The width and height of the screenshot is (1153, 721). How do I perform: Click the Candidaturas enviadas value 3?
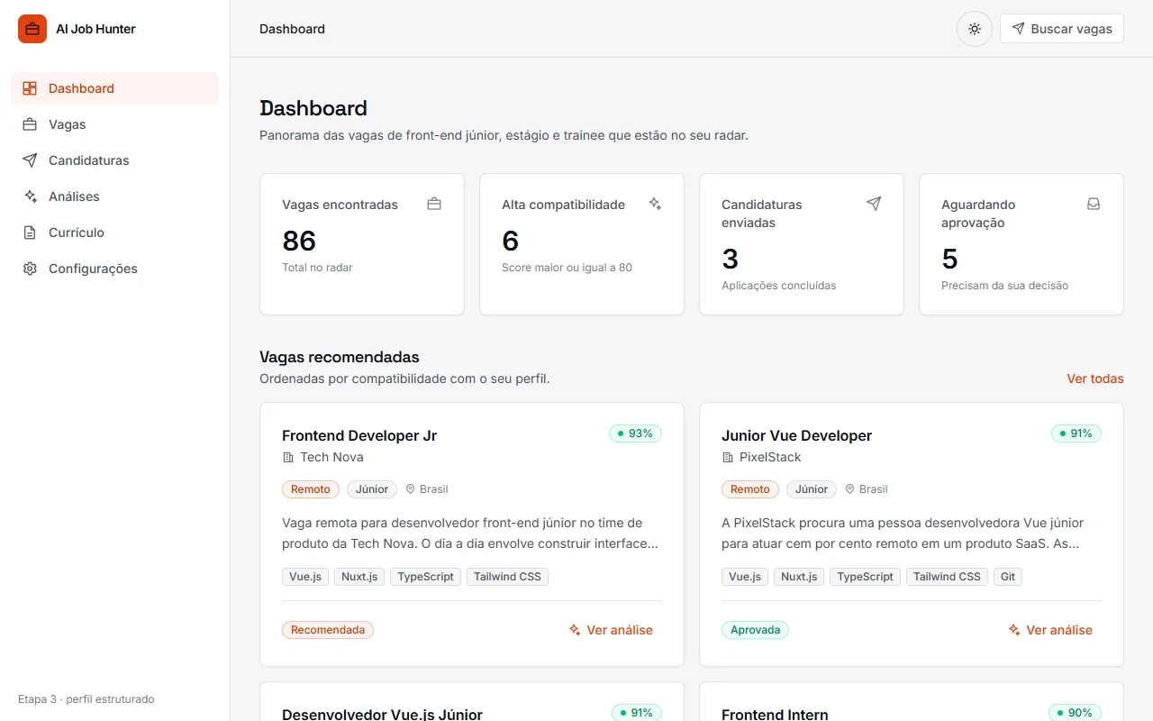731,259
